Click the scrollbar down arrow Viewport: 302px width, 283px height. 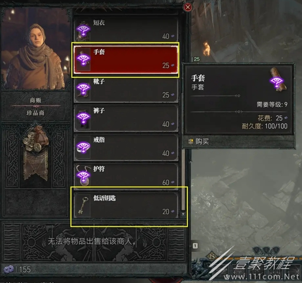coord(183,214)
